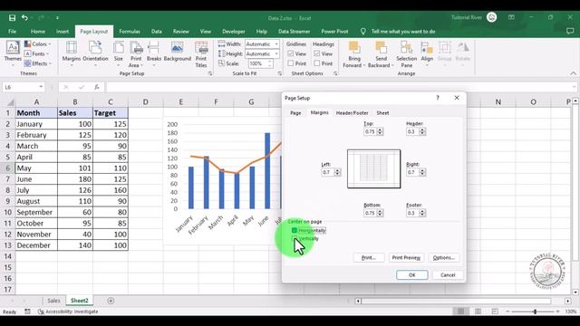Click Tell me what you want to do

pyautogui.click(x=403, y=32)
